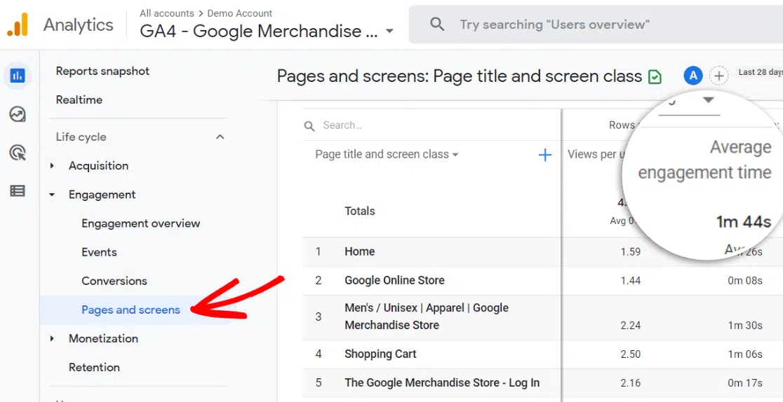Expand the Monetization menu group
The width and height of the screenshot is (783, 402).
pos(52,339)
